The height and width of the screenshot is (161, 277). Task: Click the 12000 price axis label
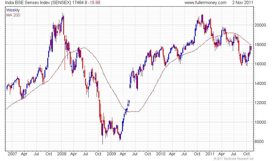click(x=260, y=103)
